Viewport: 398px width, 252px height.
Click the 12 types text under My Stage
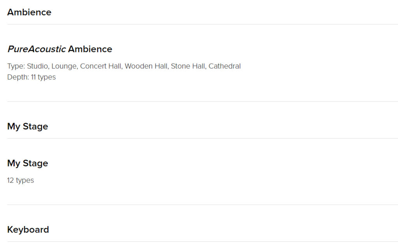click(x=21, y=180)
